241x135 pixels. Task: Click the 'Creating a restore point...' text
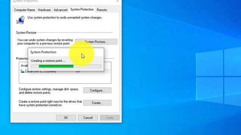[x=48, y=61]
